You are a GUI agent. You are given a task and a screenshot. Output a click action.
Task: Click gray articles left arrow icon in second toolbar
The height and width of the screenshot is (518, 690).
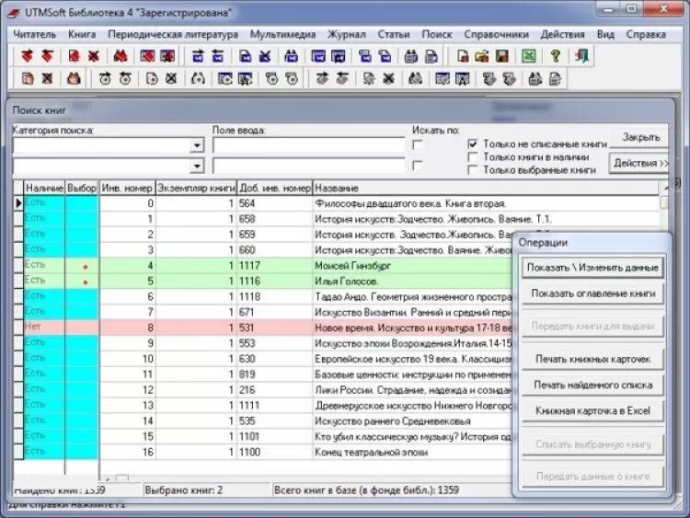point(342,79)
